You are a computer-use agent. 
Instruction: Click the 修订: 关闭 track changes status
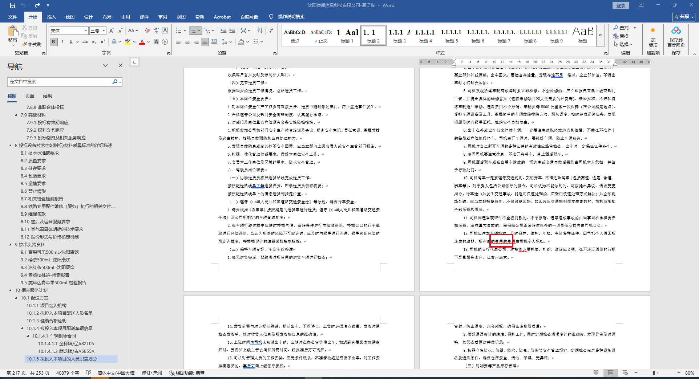click(152, 373)
